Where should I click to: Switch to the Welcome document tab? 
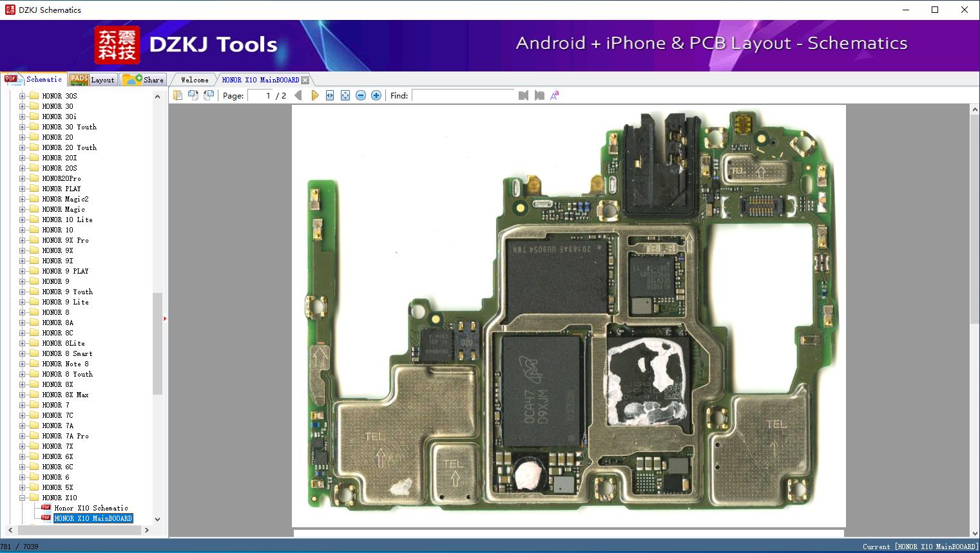point(195,80)
